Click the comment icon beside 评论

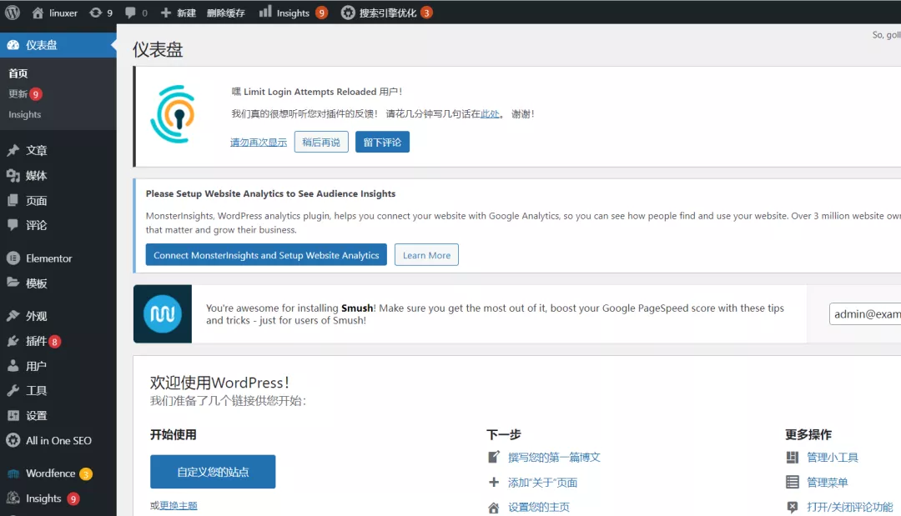[13, 225]
